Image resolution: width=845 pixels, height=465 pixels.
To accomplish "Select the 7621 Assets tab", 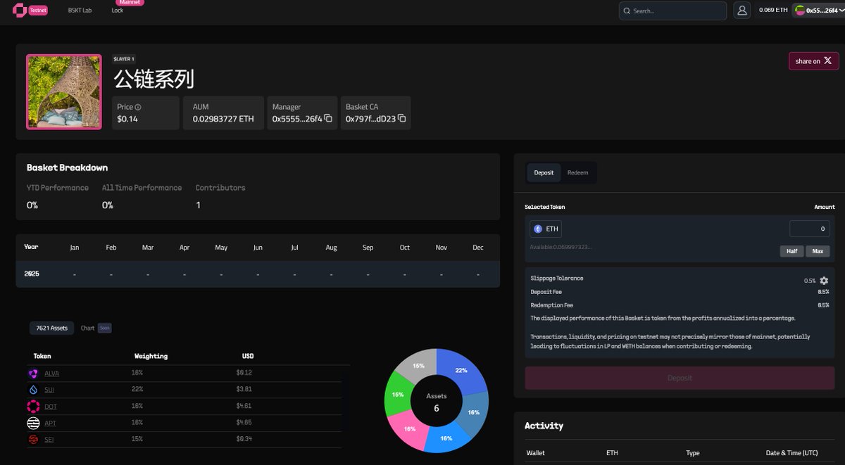I will (52, 328).
